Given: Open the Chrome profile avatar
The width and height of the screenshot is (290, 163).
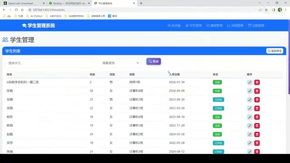Looking at the screenshot, I should click(x=280, y=10).
